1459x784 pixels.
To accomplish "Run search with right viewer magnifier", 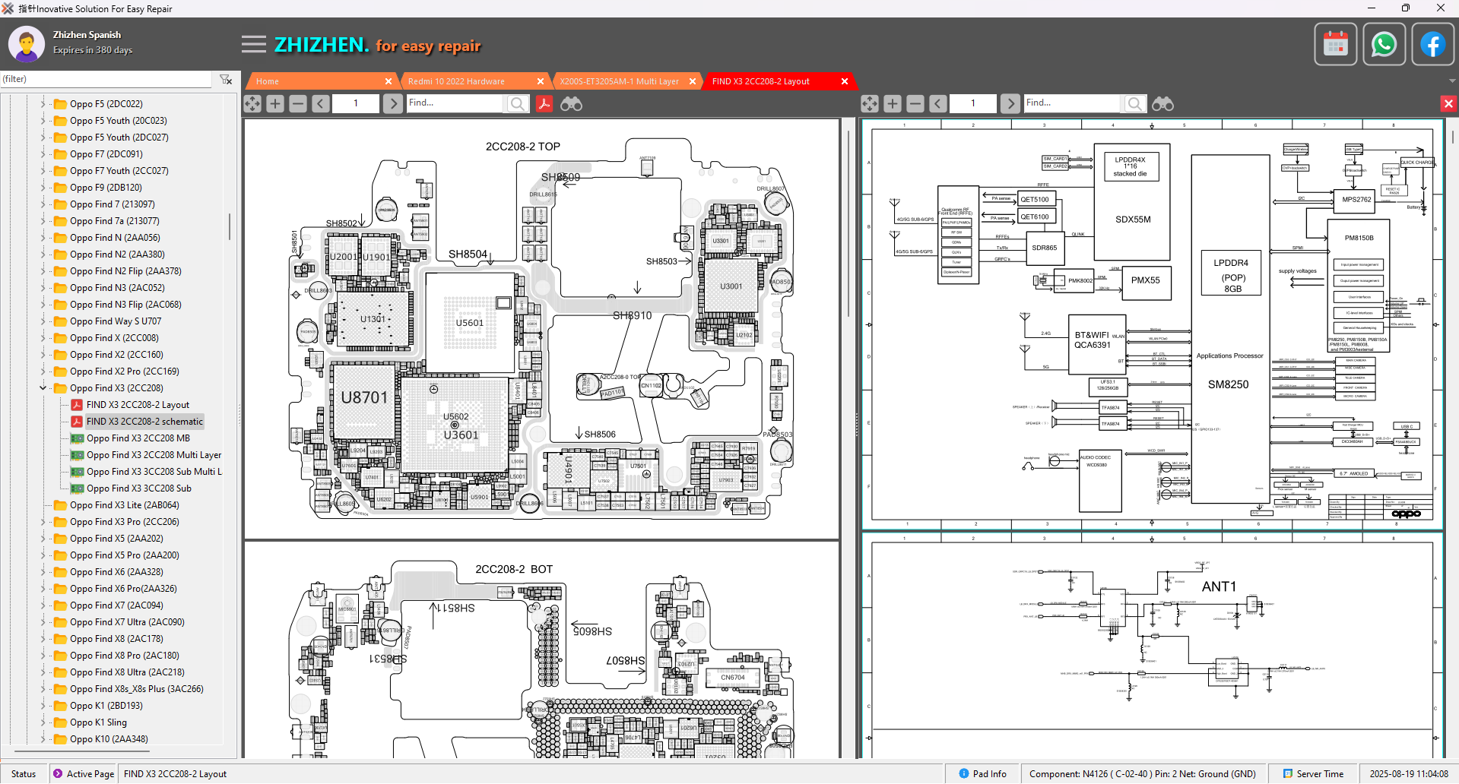I will [x=1134, y=103].
